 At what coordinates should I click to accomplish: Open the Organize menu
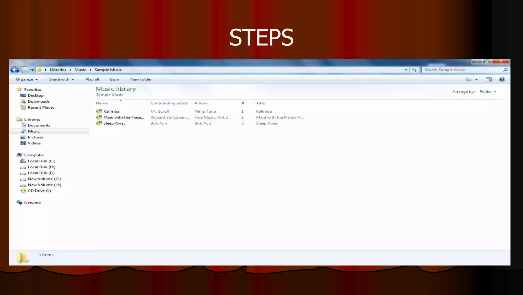27,79
